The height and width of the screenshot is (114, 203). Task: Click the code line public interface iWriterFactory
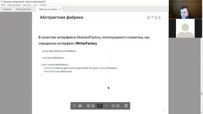55,65
